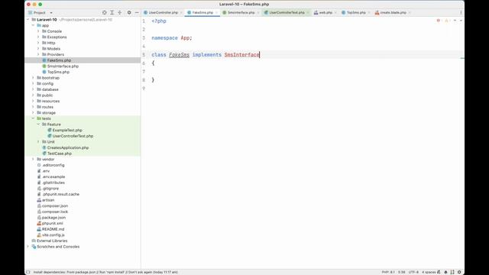Expand the Exceptions folder
The width and height of the screenshot is (489, 275).
coord(38,37)
